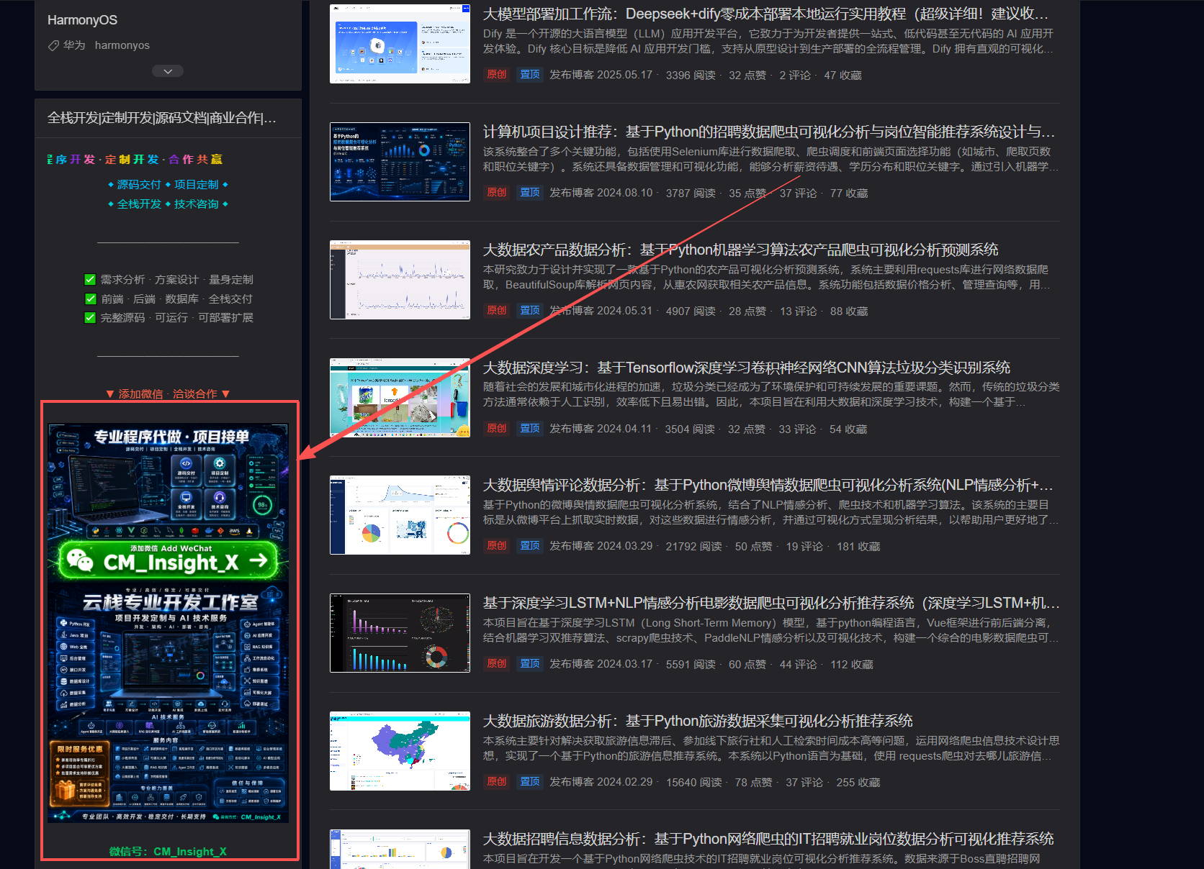Click the tag icon beside 华为
Screen dimensions: 1204x869
click(53, 45)
